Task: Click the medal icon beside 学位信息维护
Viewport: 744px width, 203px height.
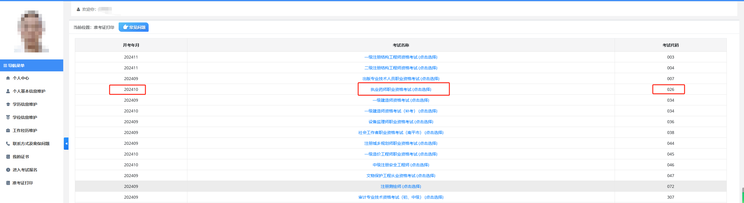Action: (8, 117)
